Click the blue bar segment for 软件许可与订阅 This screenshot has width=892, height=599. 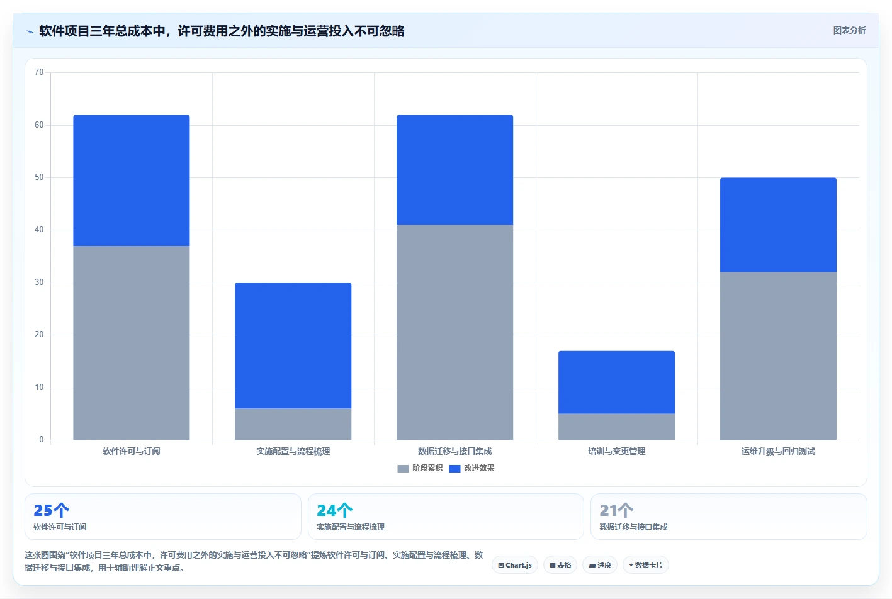132,181
